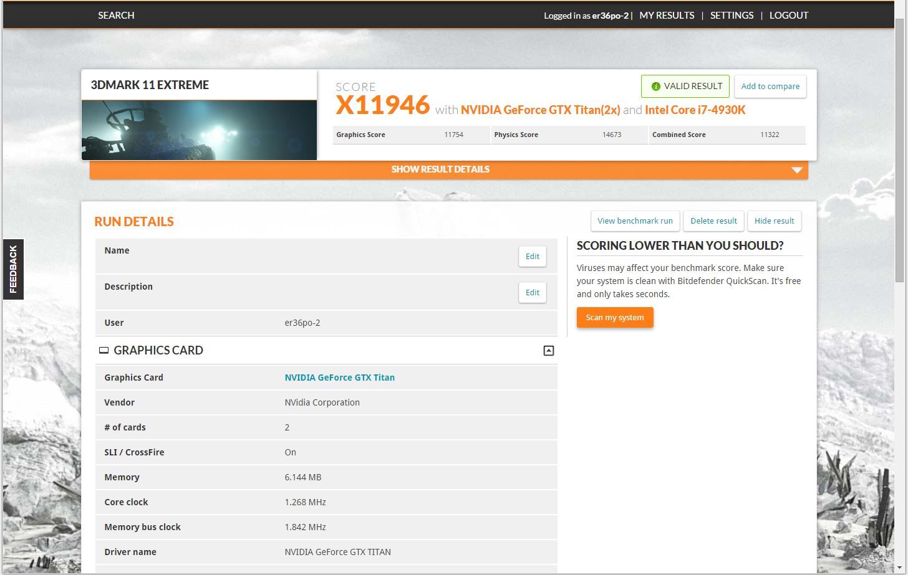Edit the Description field

point(532,293)
